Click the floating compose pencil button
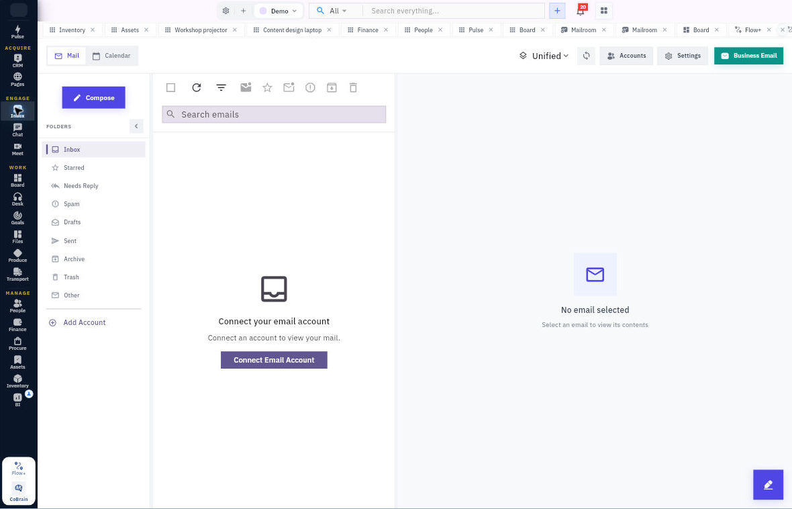 click(768, 485)
